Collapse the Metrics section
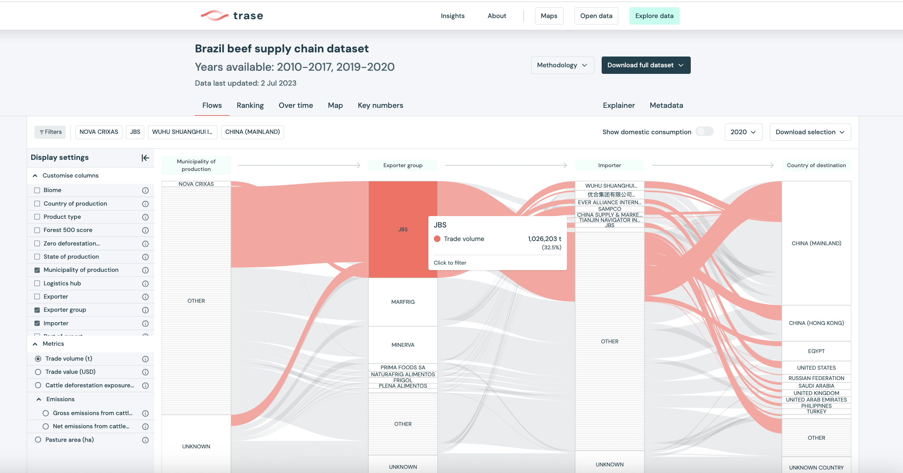Image resolution: width=903 pixels, height=473 pixels. [x=35, y=344]
